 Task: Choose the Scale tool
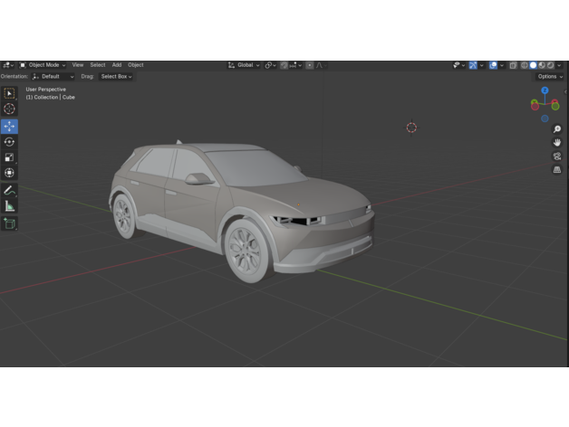tap(10, 157)
